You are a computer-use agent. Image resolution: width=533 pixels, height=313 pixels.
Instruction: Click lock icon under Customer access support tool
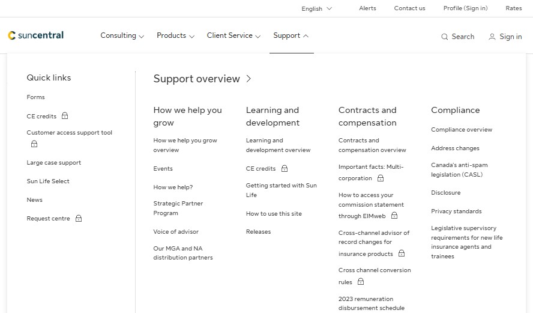pyautogui.click(x=34, y=144)
